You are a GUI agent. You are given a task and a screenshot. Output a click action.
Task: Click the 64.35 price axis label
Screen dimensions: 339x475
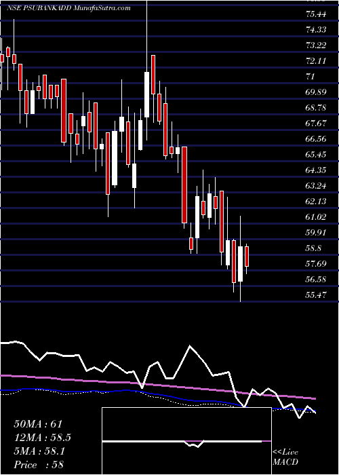[316, 170]
